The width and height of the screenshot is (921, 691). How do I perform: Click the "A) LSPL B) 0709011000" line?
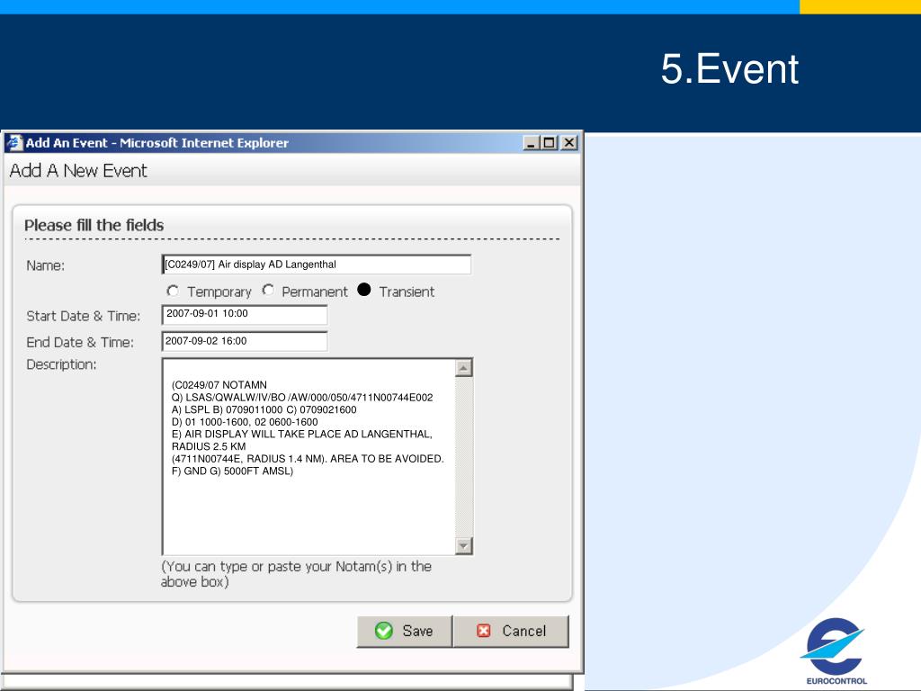click(x=264, y=409)
